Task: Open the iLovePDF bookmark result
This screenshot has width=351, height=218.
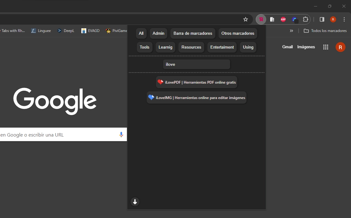Action: point(197,82)
